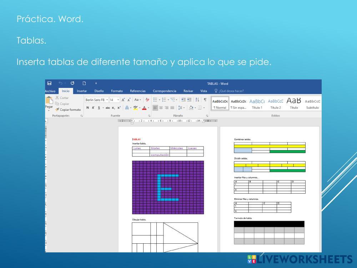Click the Paste (Pegar) clipboard icon
The image size is (357, 268).
[49, 101]
